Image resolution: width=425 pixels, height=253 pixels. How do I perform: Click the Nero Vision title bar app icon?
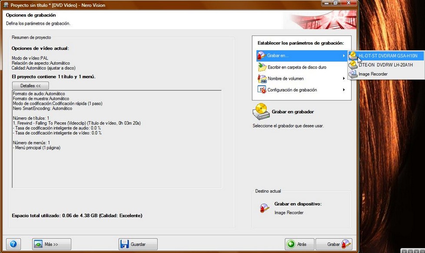point(6,5)
